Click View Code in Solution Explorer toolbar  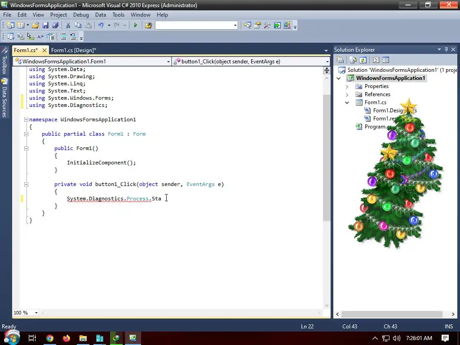(x=376, y=60)
